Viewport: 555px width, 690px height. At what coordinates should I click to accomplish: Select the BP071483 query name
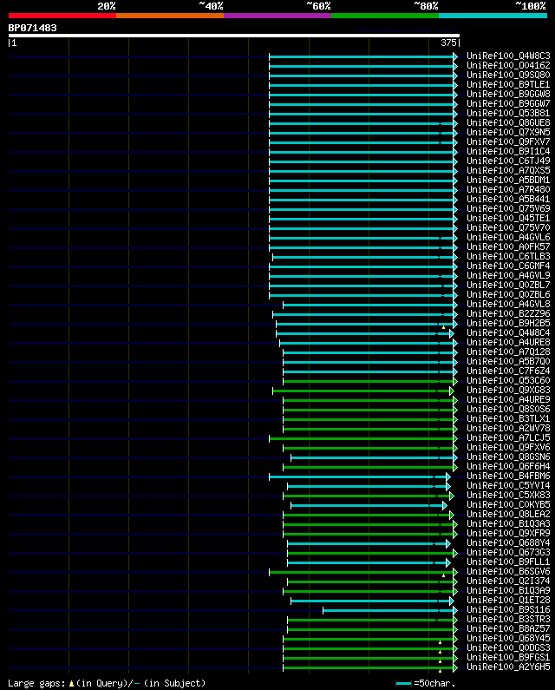point(33,28)
